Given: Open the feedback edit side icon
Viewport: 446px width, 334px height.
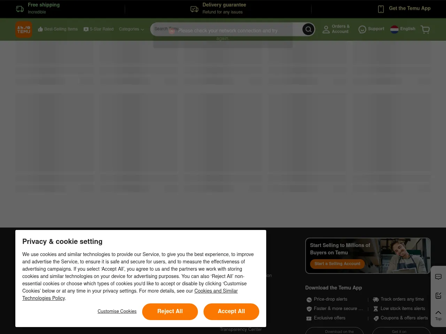Looking at the screenshot, I should (x=438, y=296).
